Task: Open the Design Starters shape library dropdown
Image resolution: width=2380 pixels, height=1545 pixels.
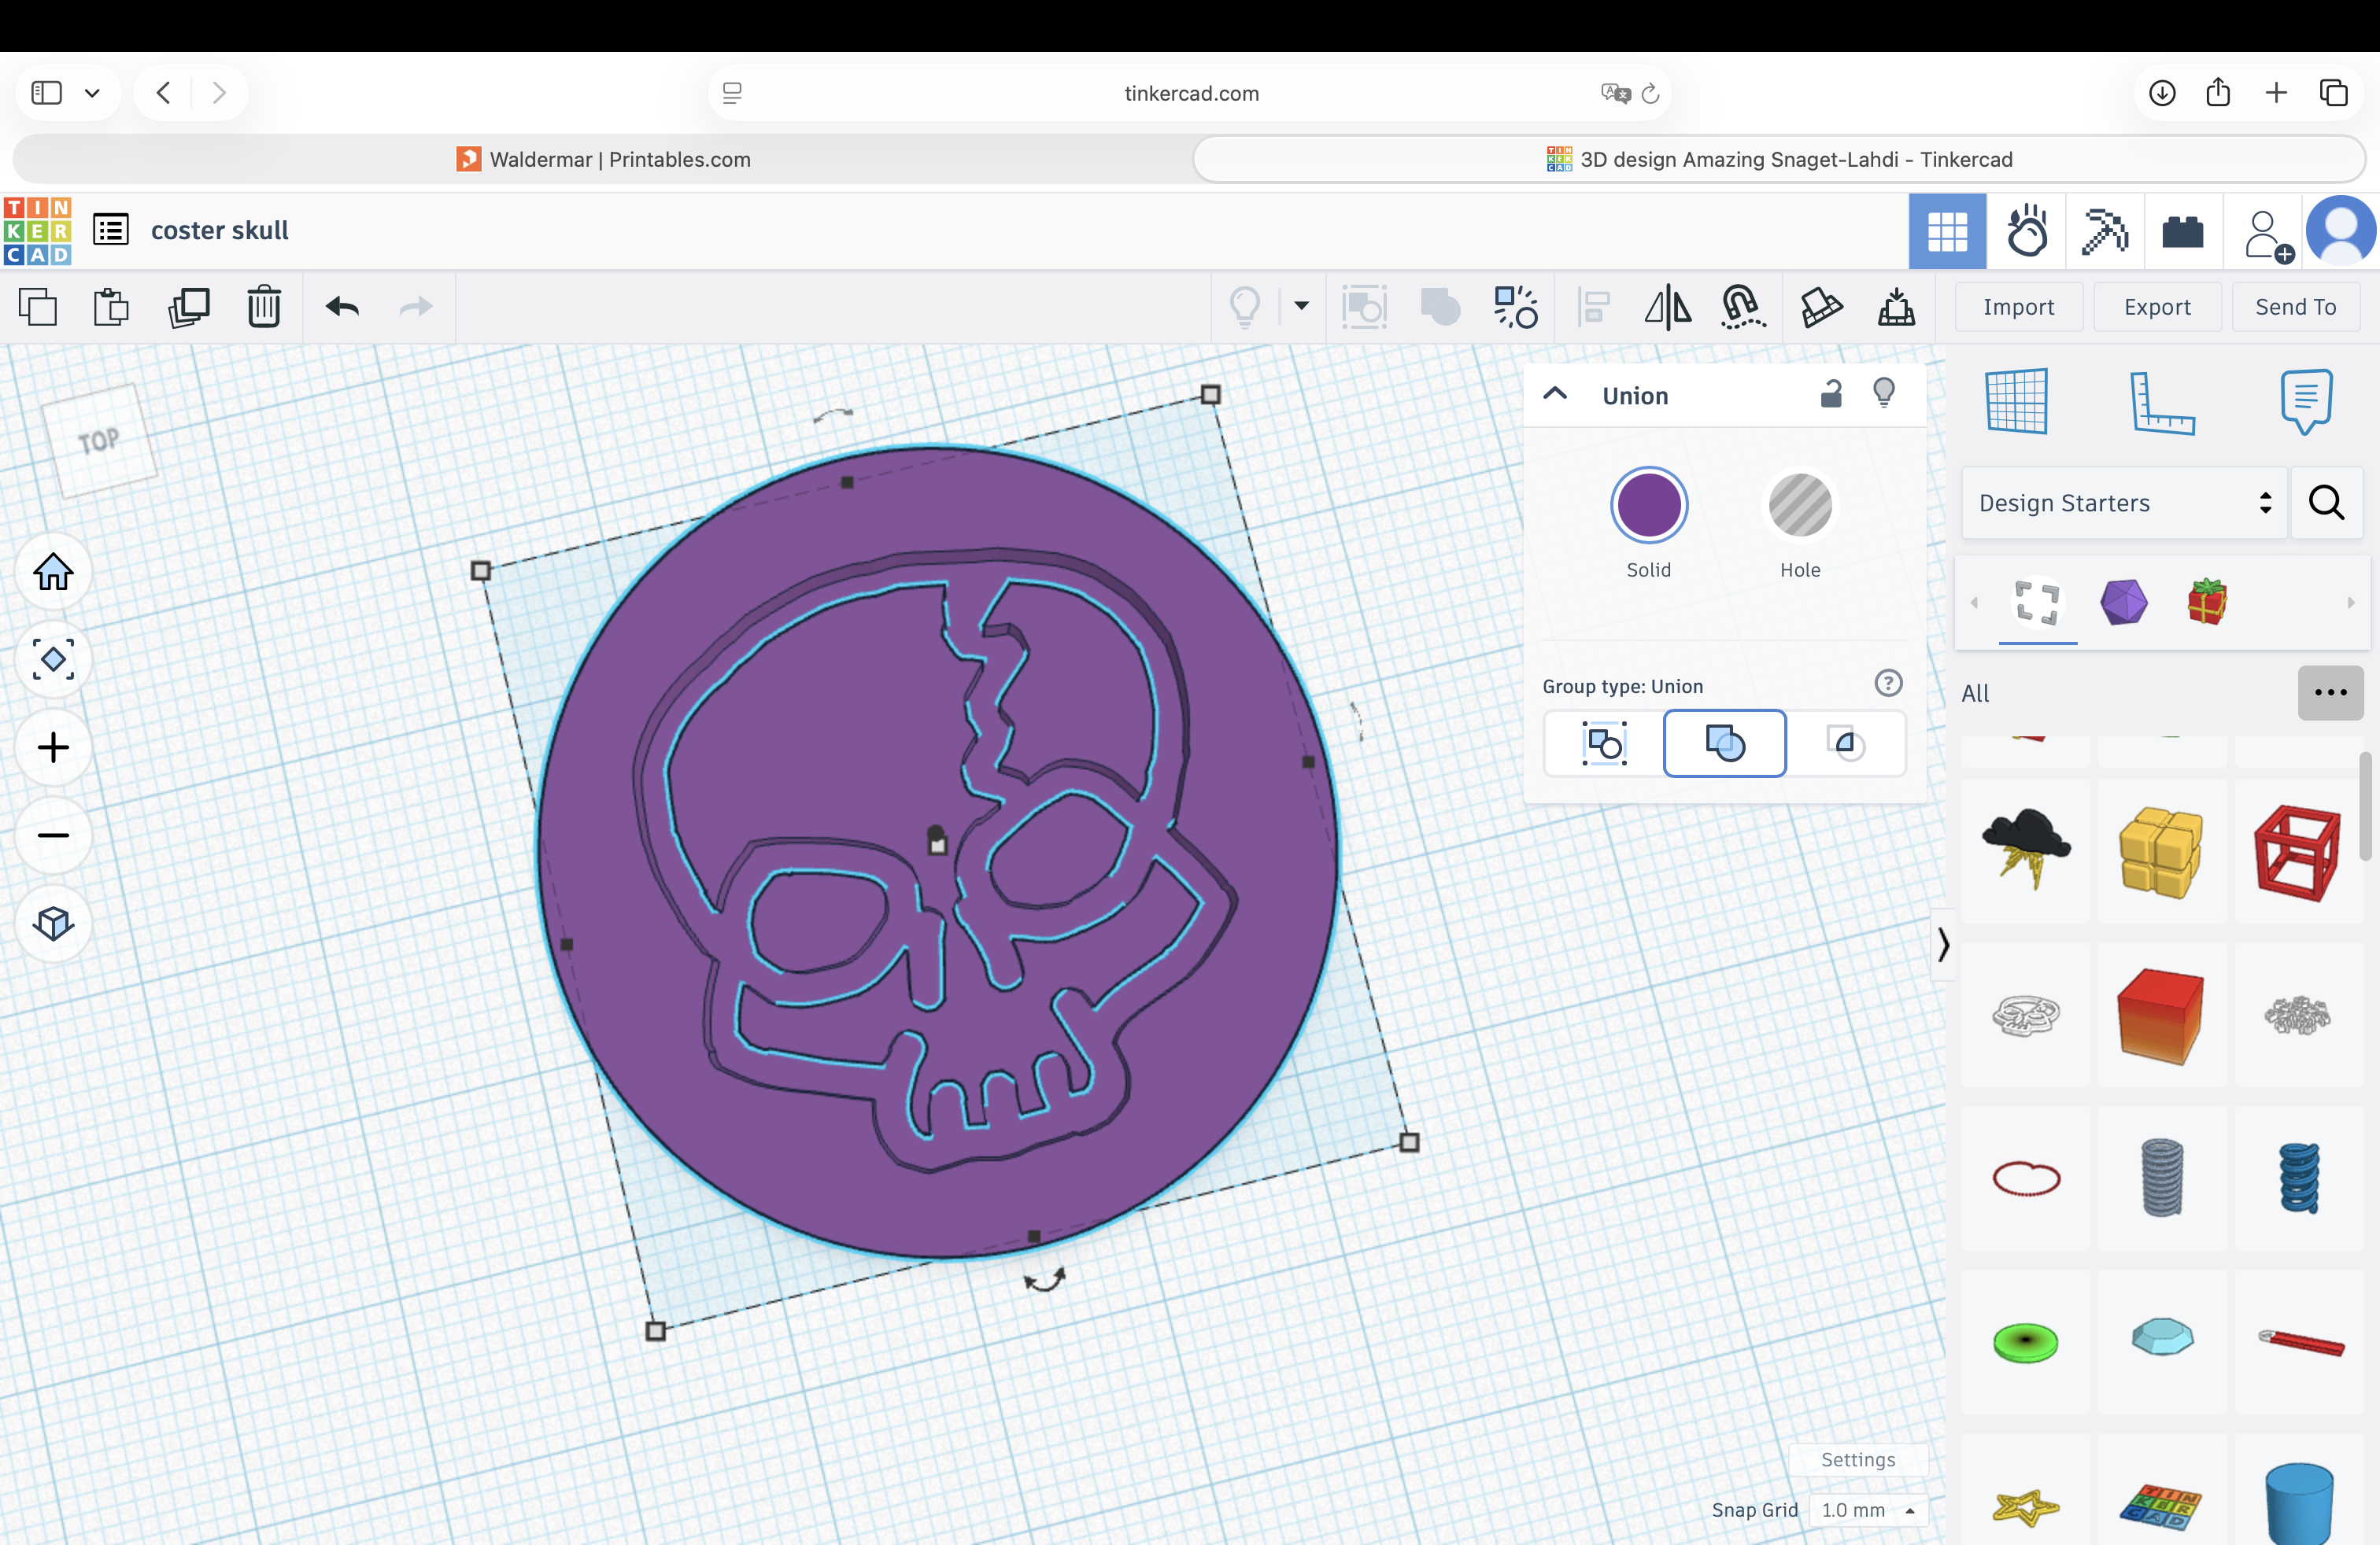Action: [x=2123, y=503]
